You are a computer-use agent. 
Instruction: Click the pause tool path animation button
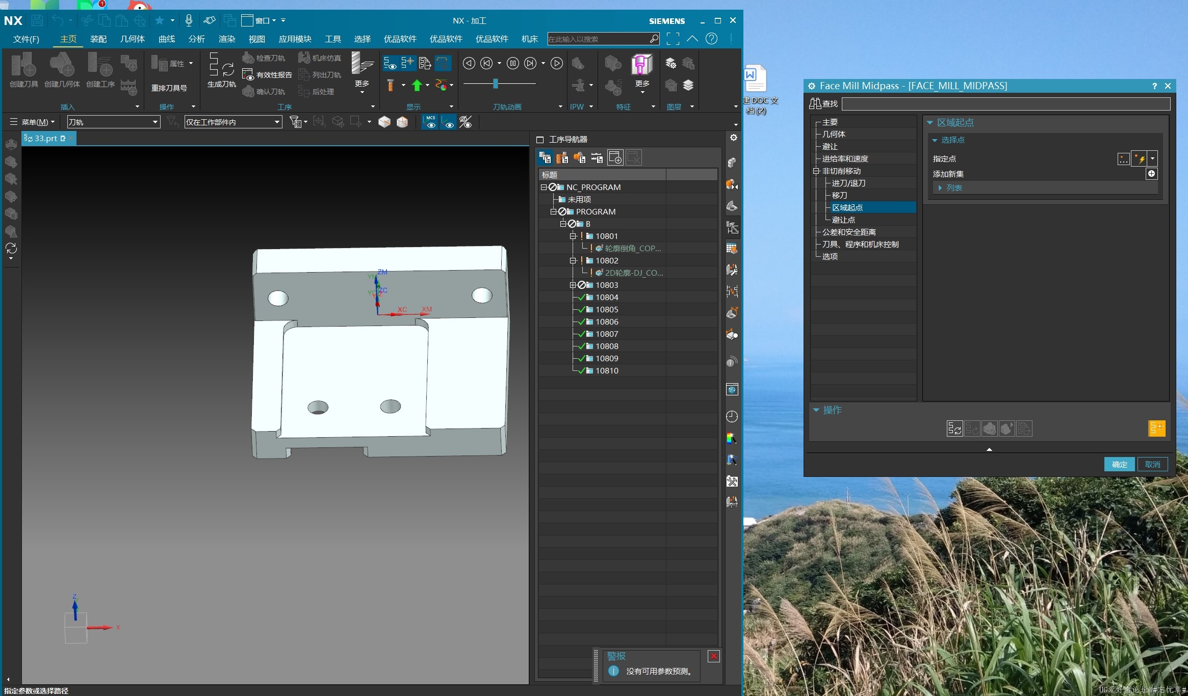click(x=513, y=63)
